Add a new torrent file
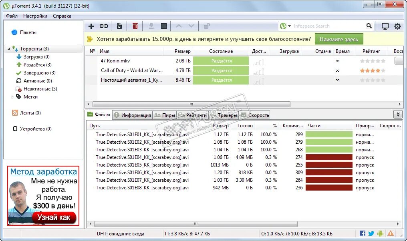This screenshot has width=407, height=241. tap(91, 26)
